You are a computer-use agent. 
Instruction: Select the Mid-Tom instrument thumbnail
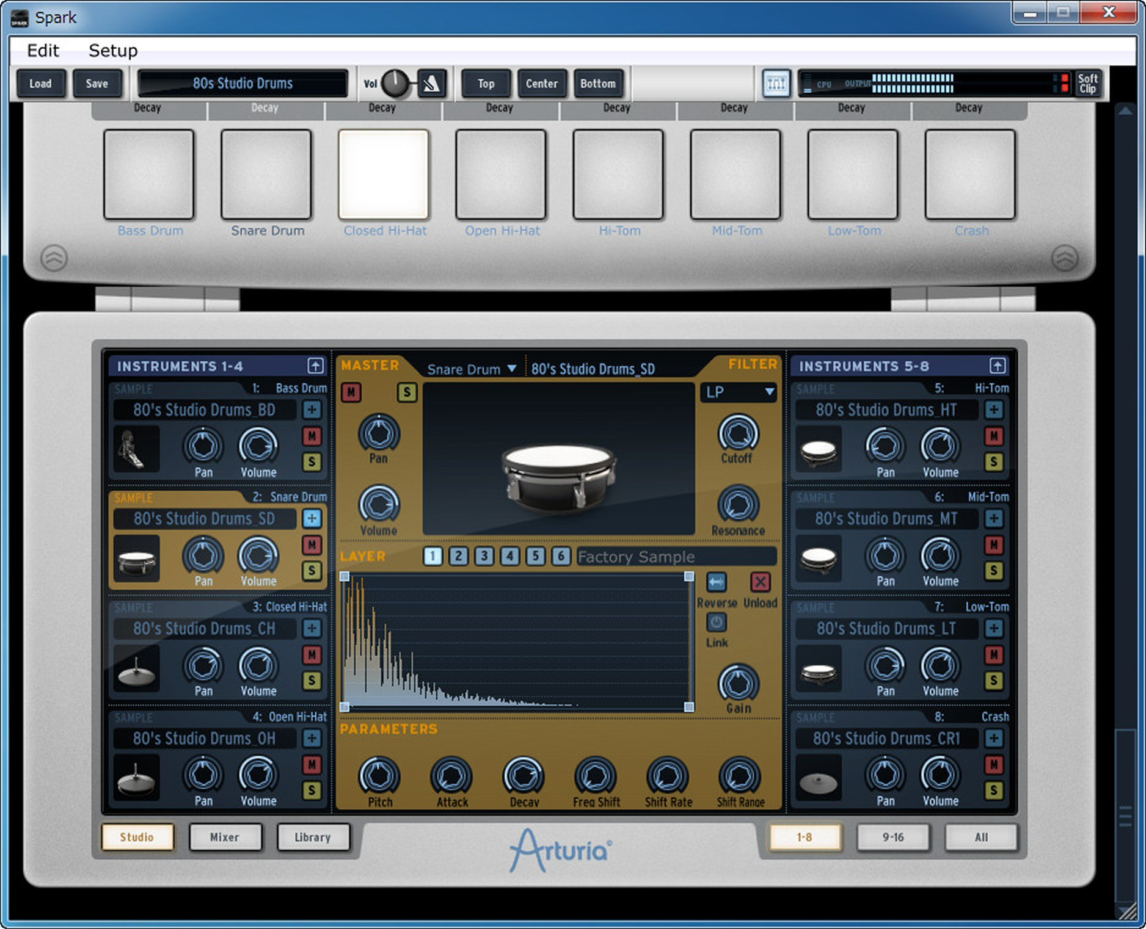[x=819, y=558]
